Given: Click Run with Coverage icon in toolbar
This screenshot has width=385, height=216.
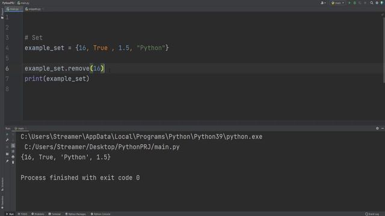Looking at the screenshot, I should [360, 3].
